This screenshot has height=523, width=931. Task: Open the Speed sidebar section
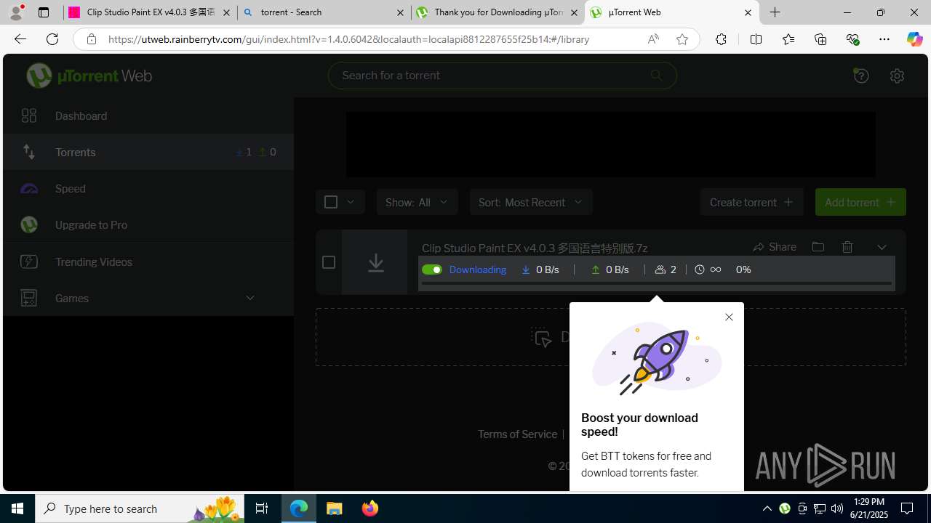(x=148, y=188)
